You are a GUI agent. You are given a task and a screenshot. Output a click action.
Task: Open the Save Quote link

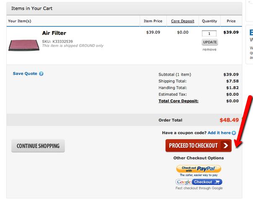pyautogui.click(x=25, y=74)
